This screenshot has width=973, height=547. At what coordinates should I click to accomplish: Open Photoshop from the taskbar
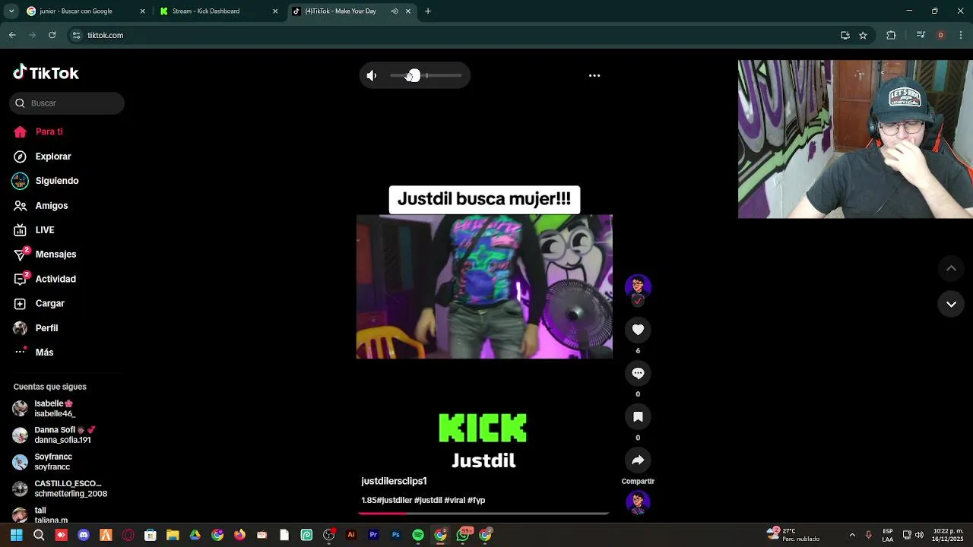click(395, 535)
